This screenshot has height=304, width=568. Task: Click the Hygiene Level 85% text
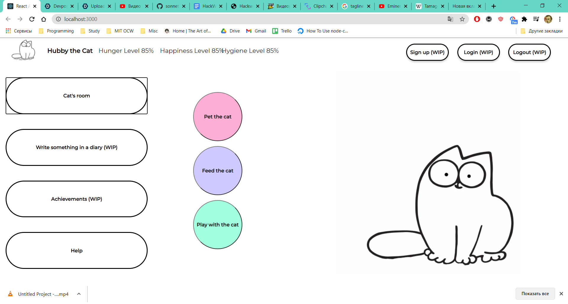[x=251, y=51]
